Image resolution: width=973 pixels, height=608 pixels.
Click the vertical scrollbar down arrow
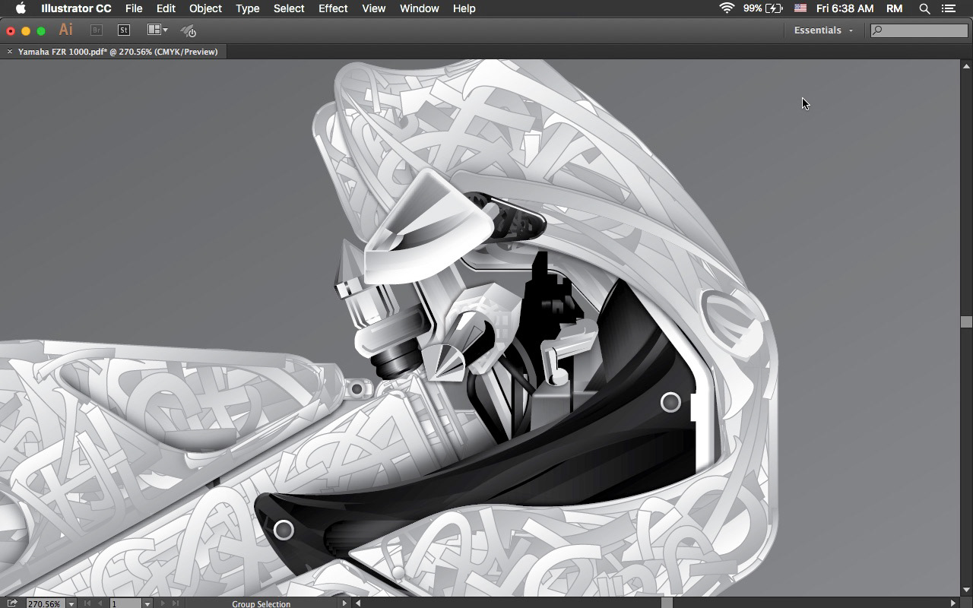point(966,591)
